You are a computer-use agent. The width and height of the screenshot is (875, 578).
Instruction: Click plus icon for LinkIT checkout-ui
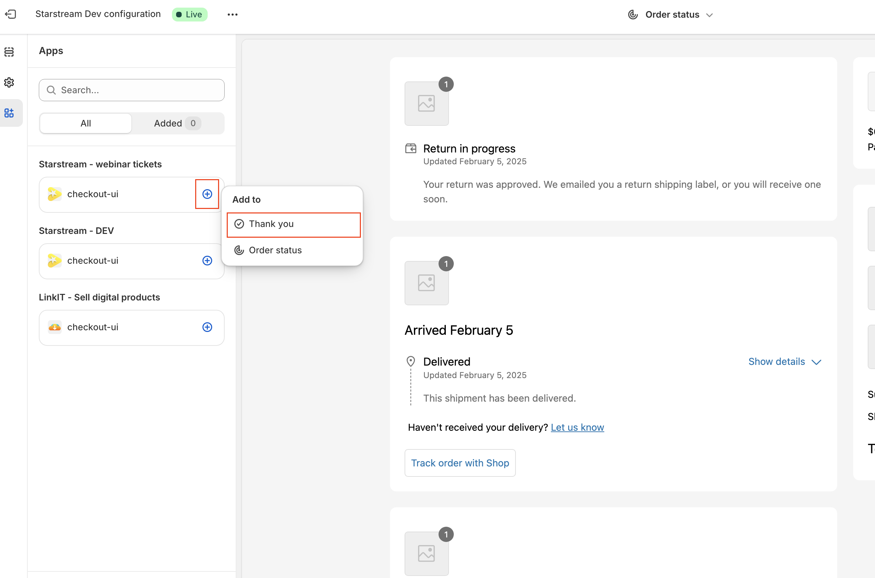[x=207, y=327]
